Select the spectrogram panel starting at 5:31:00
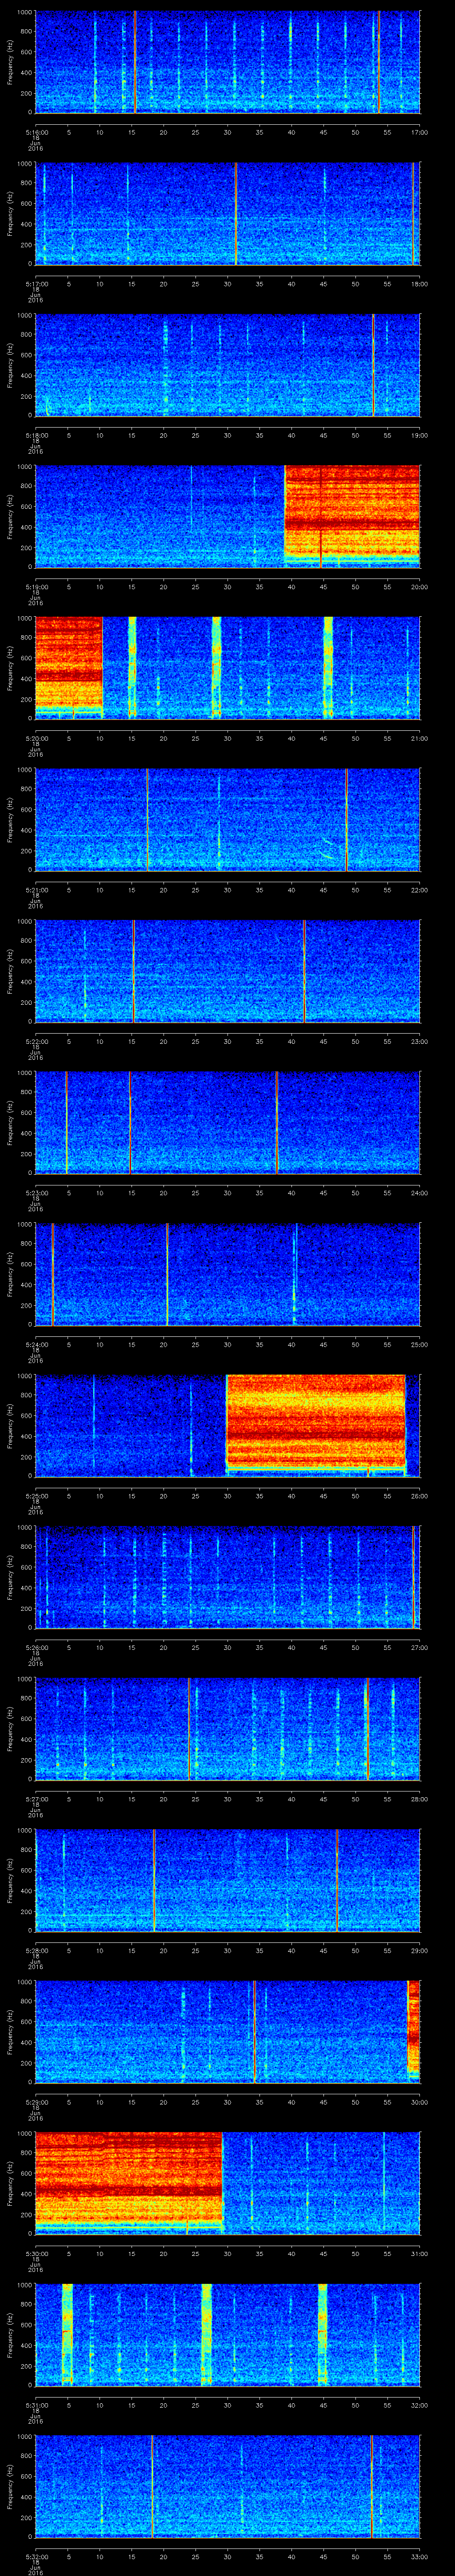The height and width of the screenshot is (2576, 455). coord(228,2334)
